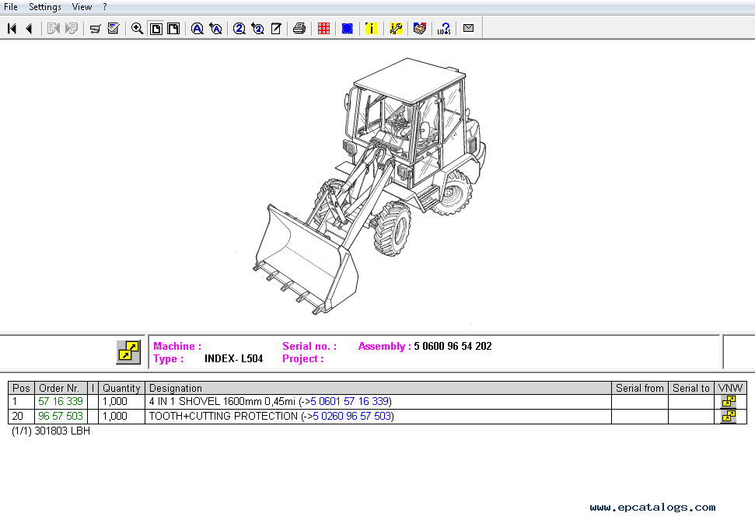Click the '2' magnifier icon with arrow
This screenshot has width=755, height=520.
257,29
